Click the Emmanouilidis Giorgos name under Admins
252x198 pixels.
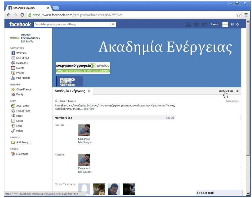(x=85, y=170)
